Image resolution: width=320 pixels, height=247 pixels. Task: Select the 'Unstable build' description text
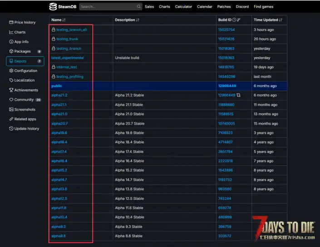click(x=127, y=58)
